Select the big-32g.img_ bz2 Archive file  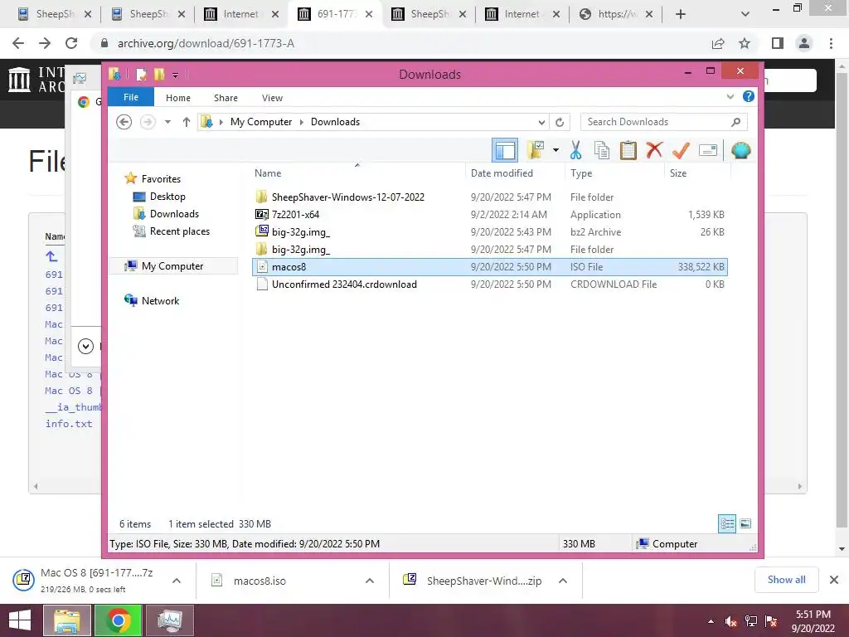click(489, 232)
